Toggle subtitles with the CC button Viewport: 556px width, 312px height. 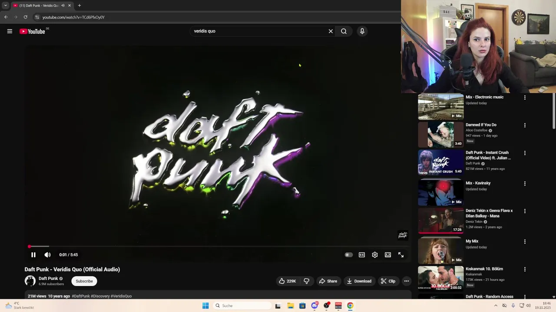click(362, 255)
